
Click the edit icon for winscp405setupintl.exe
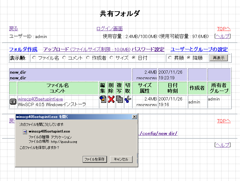[103, 99]
